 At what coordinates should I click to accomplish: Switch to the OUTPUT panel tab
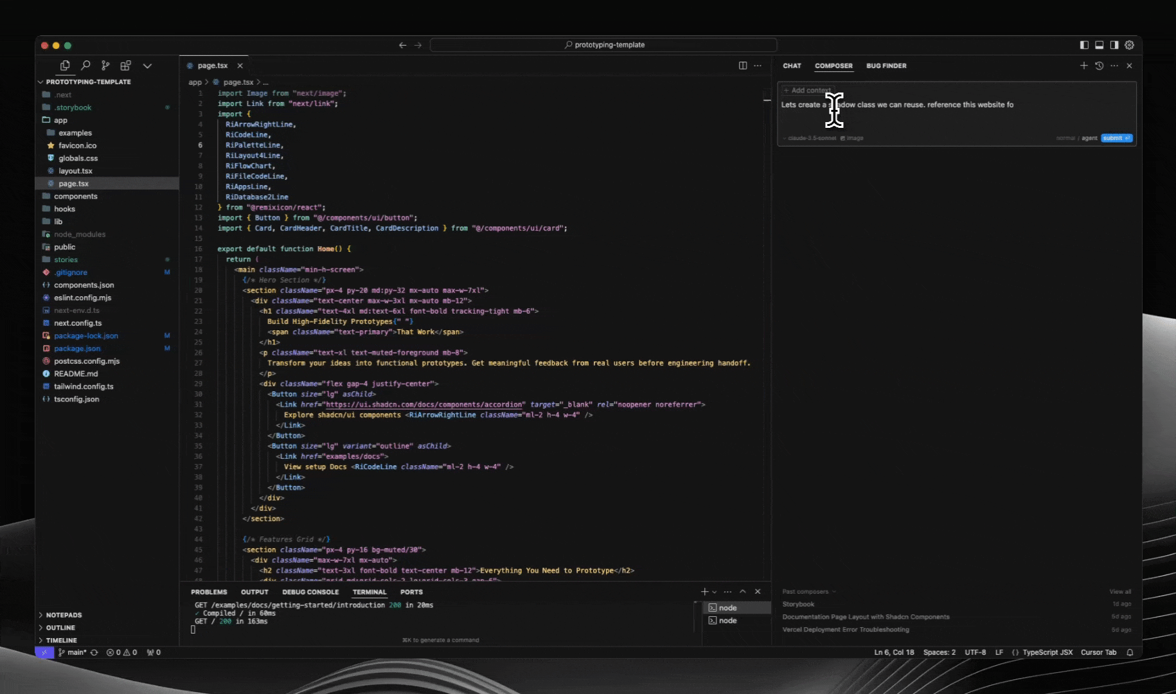(254, 592)
